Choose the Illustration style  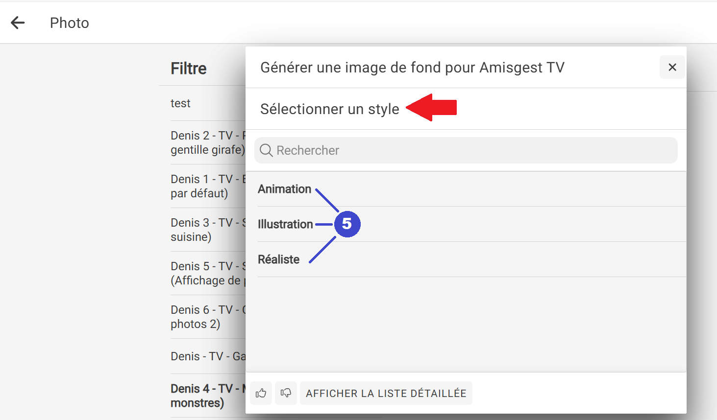(x=285, y=224)
